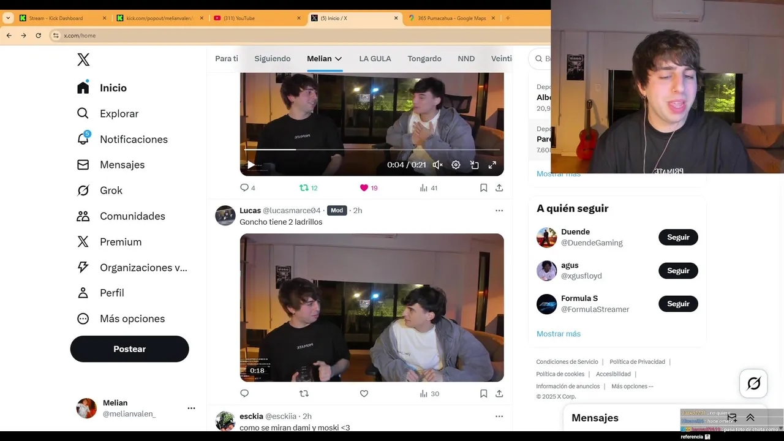Open more options on Lucas's post
This screenshot has height=441, width=784.
pyautogui.click(x=499, y=211)
